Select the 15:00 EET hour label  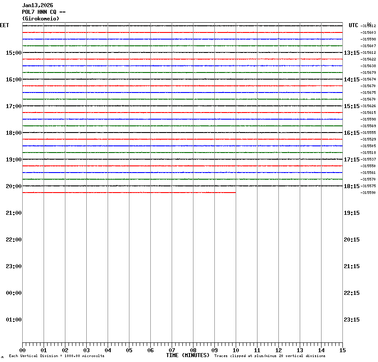[x=13, y=53]
